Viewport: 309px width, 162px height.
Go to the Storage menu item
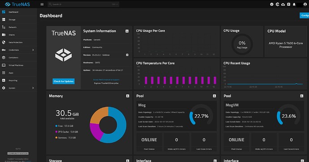pos(18,20)
